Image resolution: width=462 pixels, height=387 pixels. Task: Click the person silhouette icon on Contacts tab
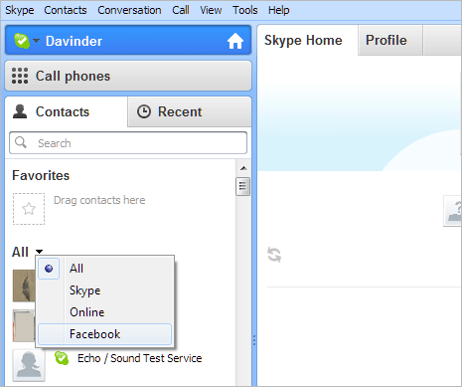pos(20,111)
